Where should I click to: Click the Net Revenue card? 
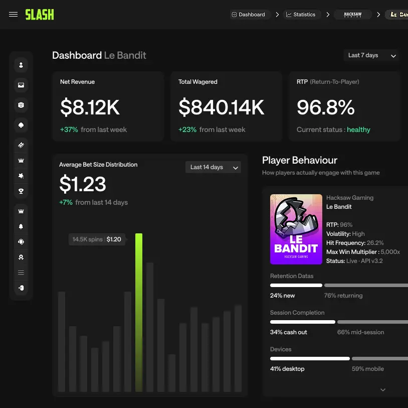108,106
